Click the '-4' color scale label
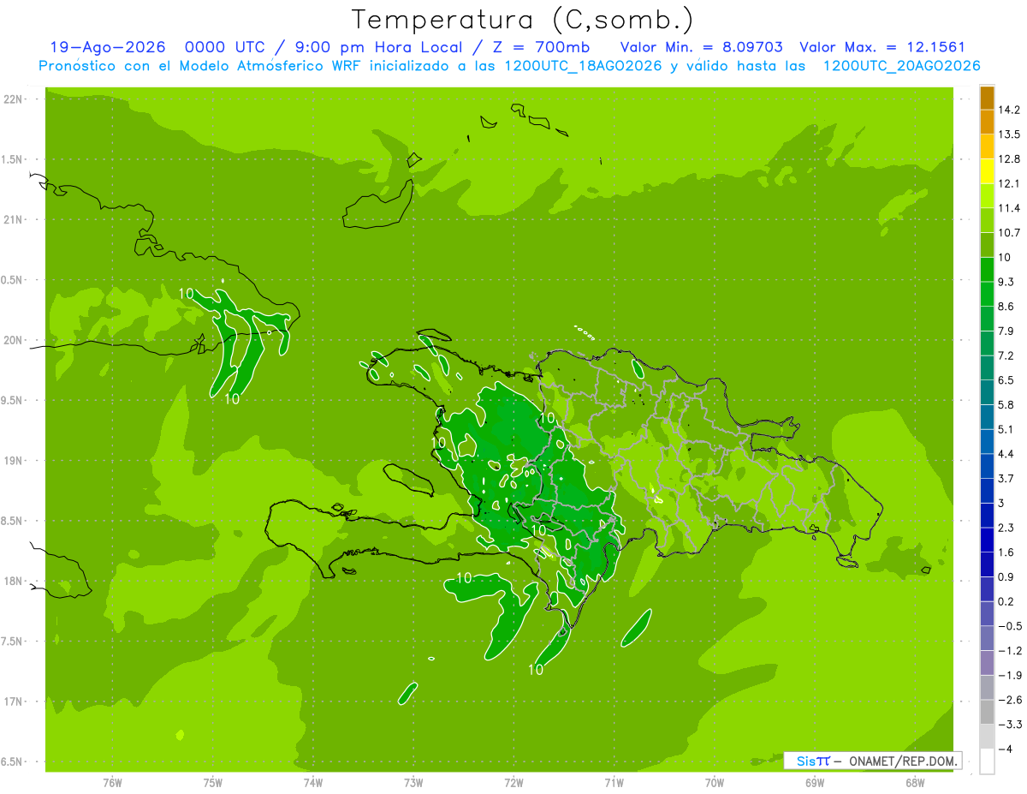 (1006, 749)
